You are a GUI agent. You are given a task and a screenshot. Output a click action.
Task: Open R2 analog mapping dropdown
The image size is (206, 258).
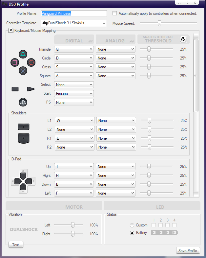click(116, 147)
